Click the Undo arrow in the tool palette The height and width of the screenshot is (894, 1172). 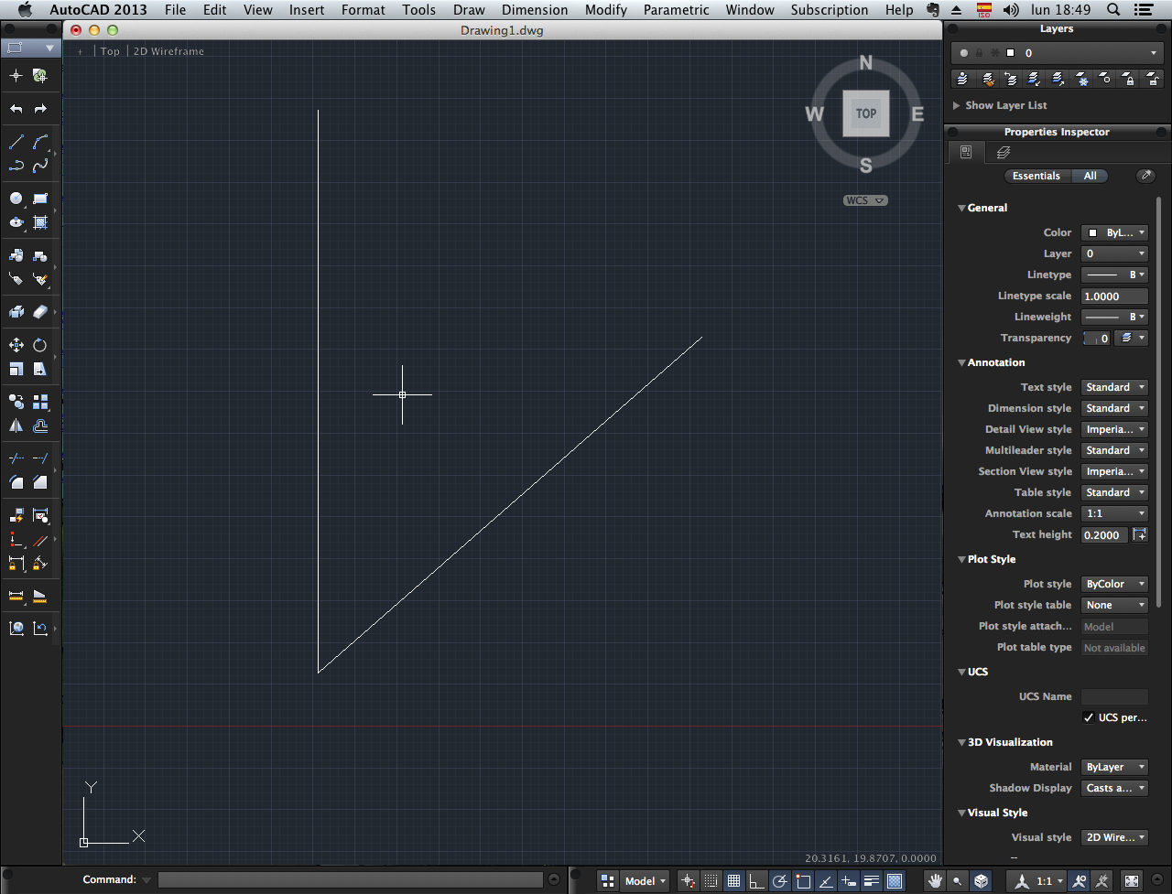point(16,109)
